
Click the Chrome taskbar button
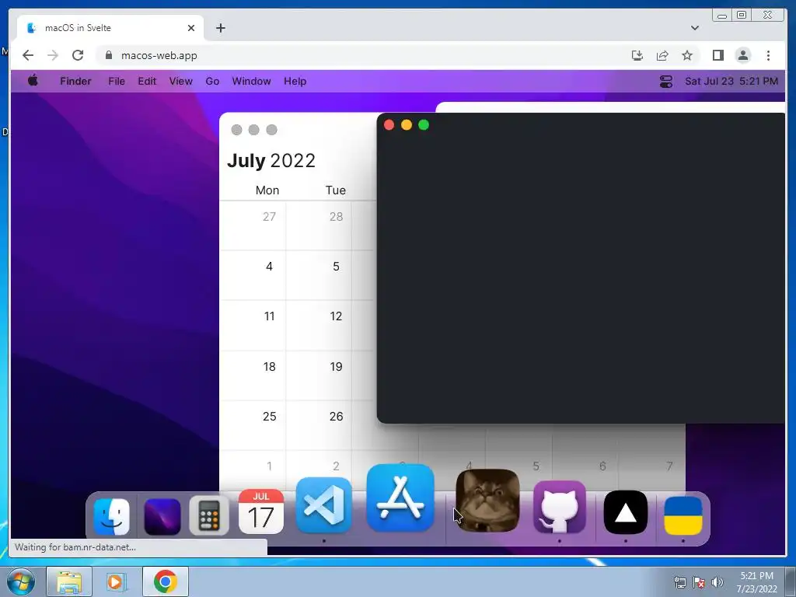tap(165, 581)
